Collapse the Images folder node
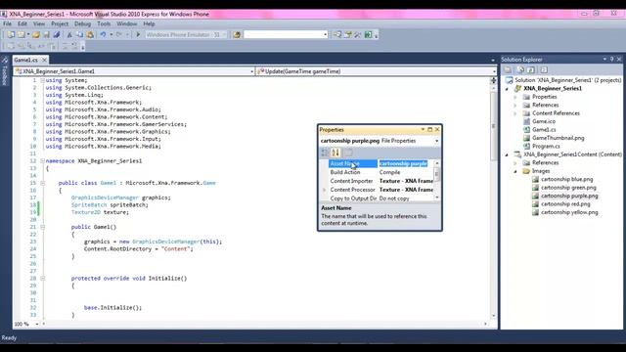The height and width of the screenshot is (352, 626). 515,171
